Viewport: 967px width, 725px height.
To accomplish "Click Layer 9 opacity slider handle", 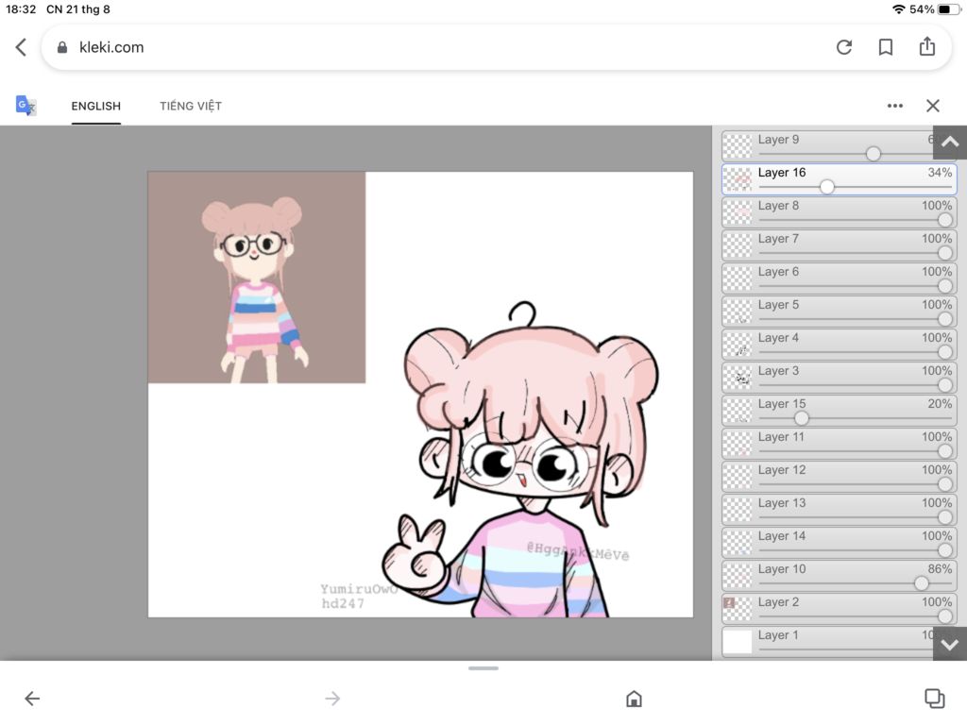I will 874,154.
